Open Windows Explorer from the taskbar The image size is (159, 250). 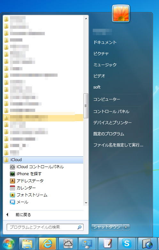point(27,244)
